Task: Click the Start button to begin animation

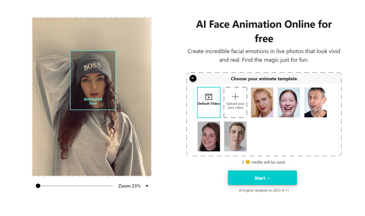Action: (262, 178)
